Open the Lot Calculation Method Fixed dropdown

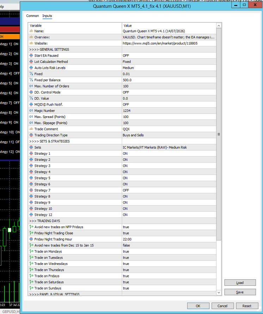pos(169,62)
